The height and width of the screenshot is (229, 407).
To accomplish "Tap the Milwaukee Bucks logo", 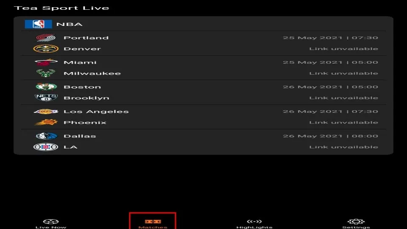I will [46, 73].
